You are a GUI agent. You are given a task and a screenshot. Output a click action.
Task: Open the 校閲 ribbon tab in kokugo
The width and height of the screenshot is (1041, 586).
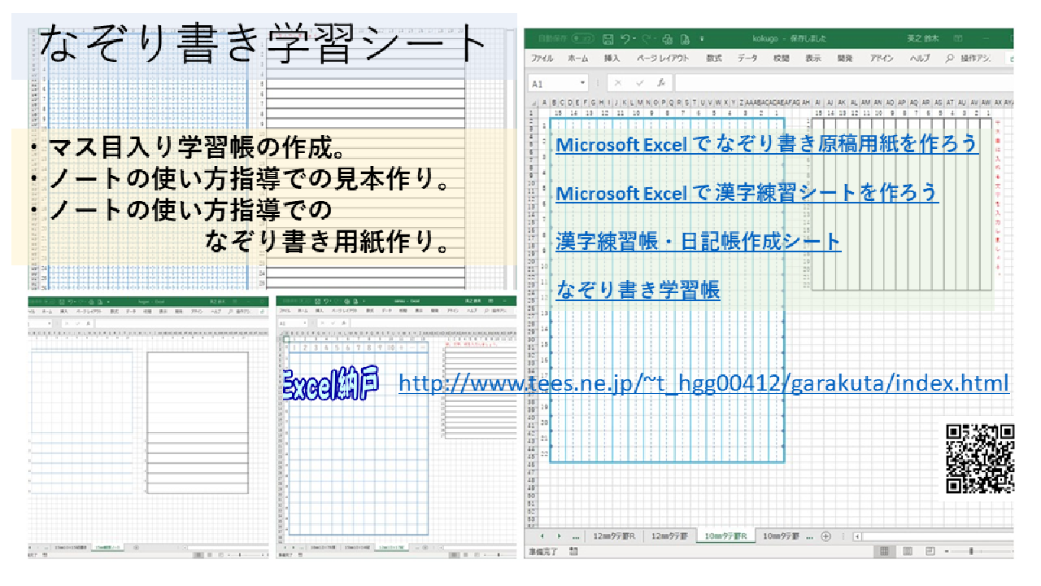tap(781, 59)
